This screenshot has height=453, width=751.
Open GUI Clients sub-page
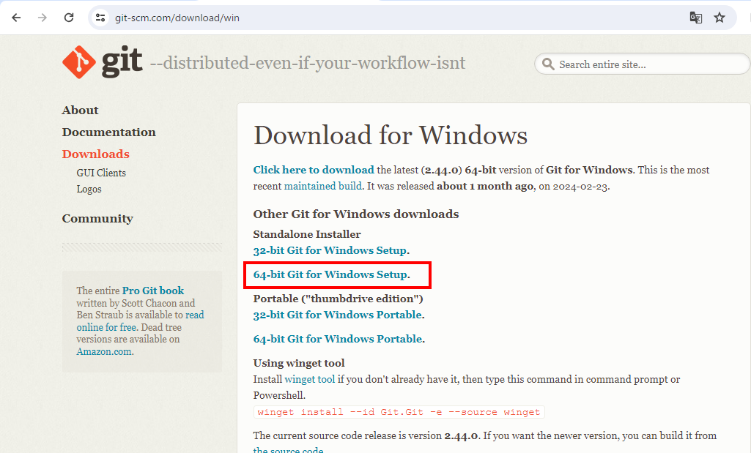[101, 173]
